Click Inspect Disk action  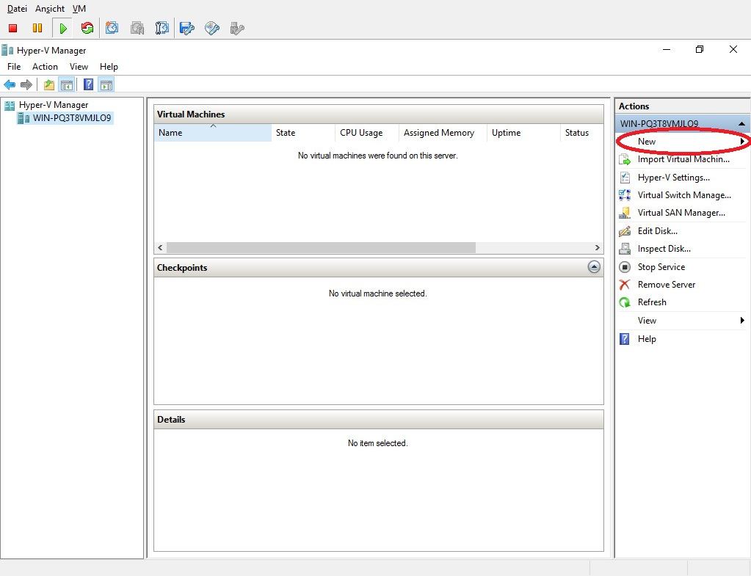coord(664,249)
